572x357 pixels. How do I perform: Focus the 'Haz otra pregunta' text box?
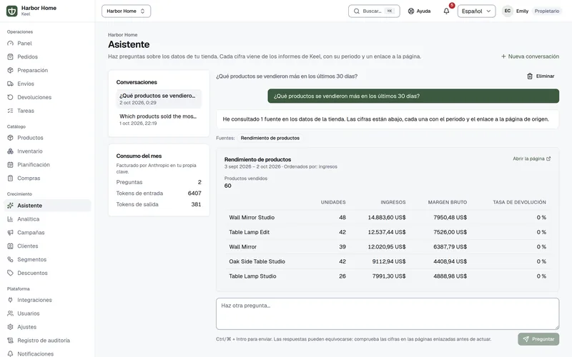coord(388,313)
